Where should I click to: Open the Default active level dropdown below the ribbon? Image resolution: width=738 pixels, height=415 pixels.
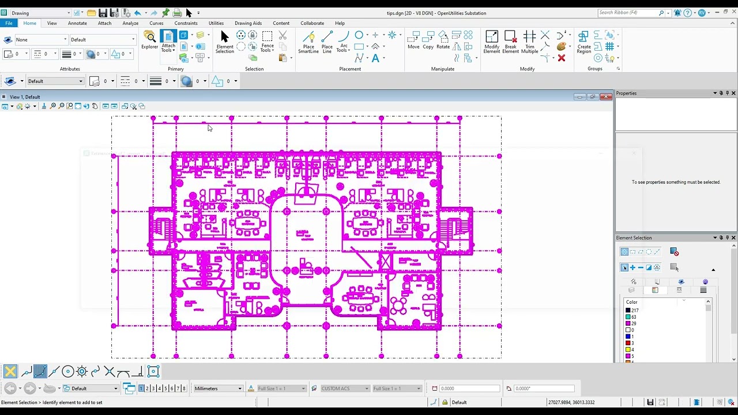(55, 81)
